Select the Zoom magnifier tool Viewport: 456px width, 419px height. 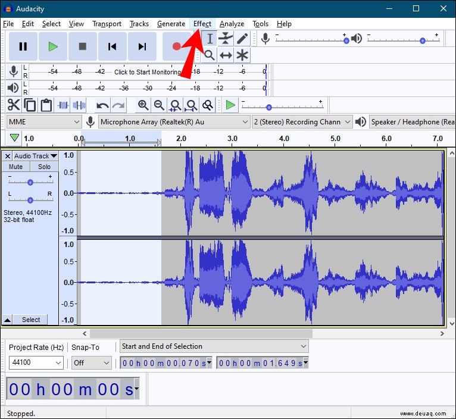click(210, 55)
